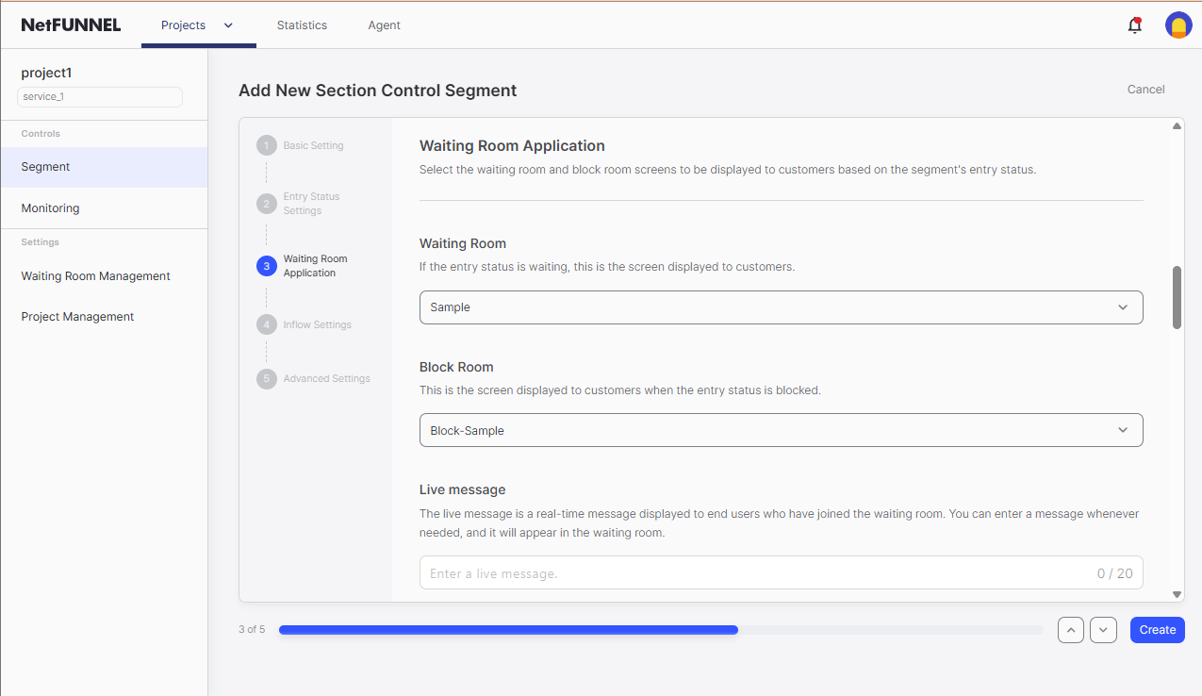
Task: Open the Waiting Room dropdown showing Sample
Action: click(x=781, y=307)
